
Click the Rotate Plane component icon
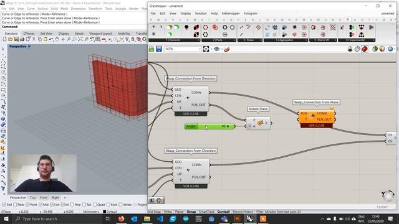point(260,123)
